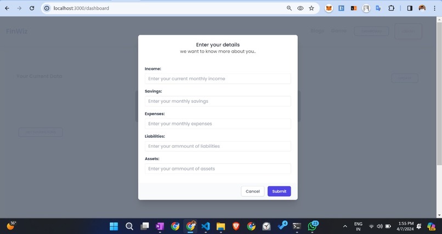The image size is (442, 234).
Task: Click the "Liabilities:" label
Action: [x=155, y=136]
